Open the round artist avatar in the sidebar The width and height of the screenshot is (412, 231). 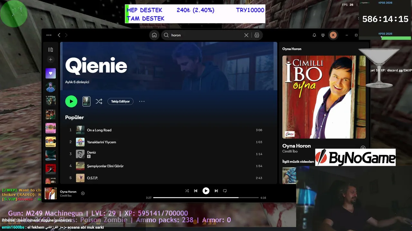pos(51,87)
